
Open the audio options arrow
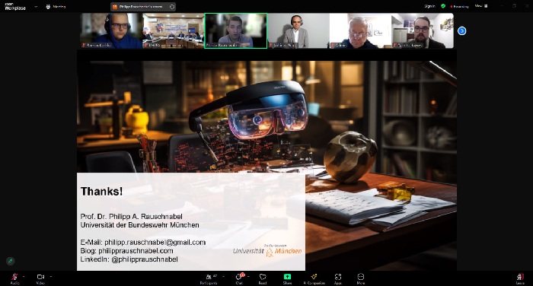tap(24, 276)
